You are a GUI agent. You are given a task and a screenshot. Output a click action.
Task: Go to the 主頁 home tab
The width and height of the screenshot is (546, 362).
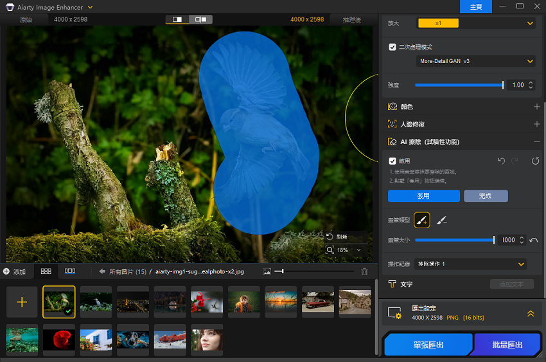475,6
